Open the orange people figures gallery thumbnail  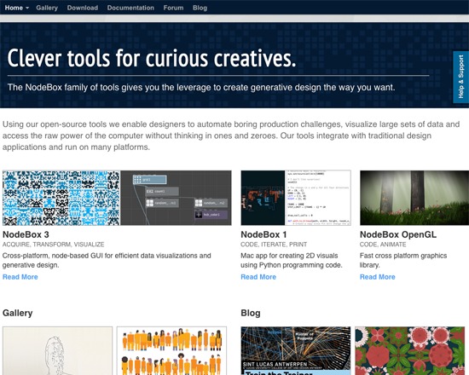[171, 351]
